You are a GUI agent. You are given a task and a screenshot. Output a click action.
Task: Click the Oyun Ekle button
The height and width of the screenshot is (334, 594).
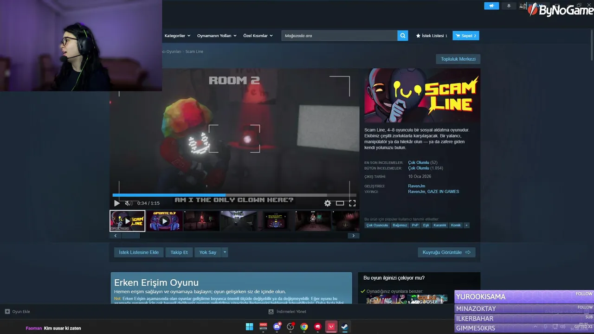(18, 312)
